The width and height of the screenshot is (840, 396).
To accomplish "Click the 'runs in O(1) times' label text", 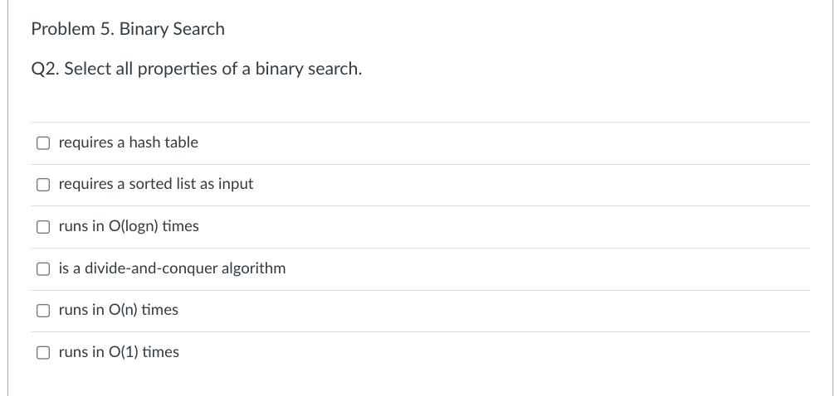I will 119,352.
